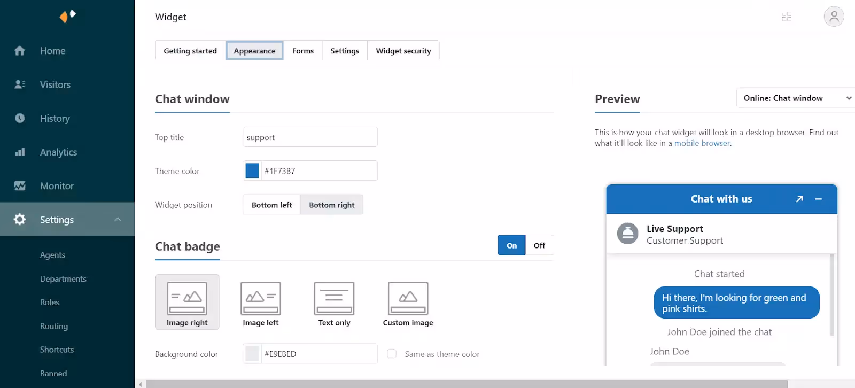
Task: Switch to Forms tab
Action: (x=303, y=51)
